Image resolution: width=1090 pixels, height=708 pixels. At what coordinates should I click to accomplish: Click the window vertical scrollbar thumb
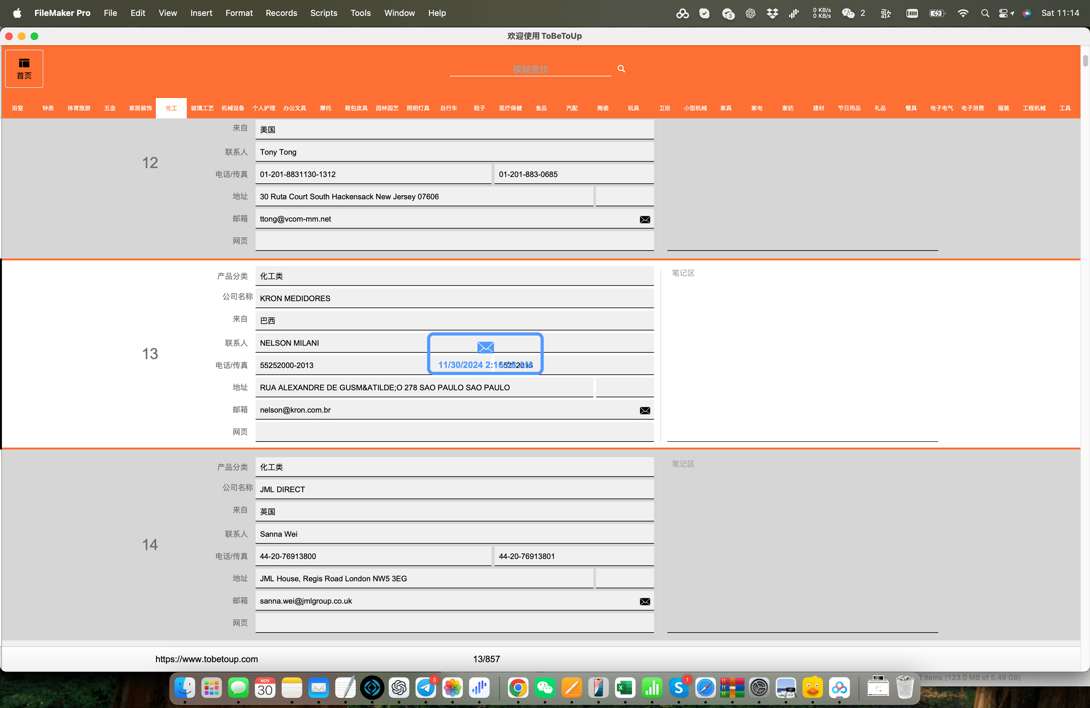(1085, 60)
